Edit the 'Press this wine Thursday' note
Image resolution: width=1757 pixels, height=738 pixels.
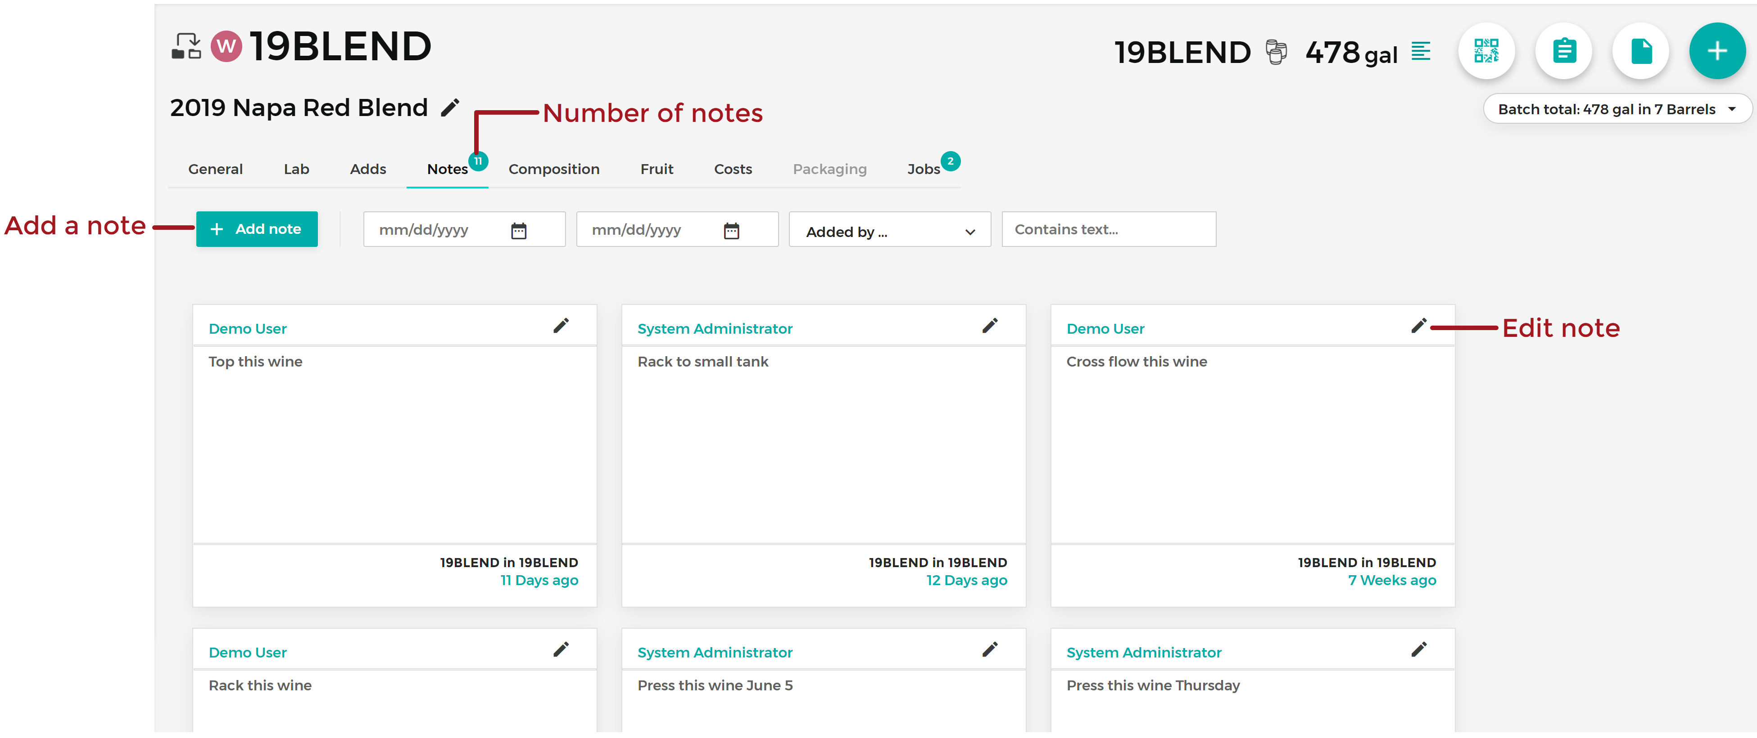(x=1419, y=649)
